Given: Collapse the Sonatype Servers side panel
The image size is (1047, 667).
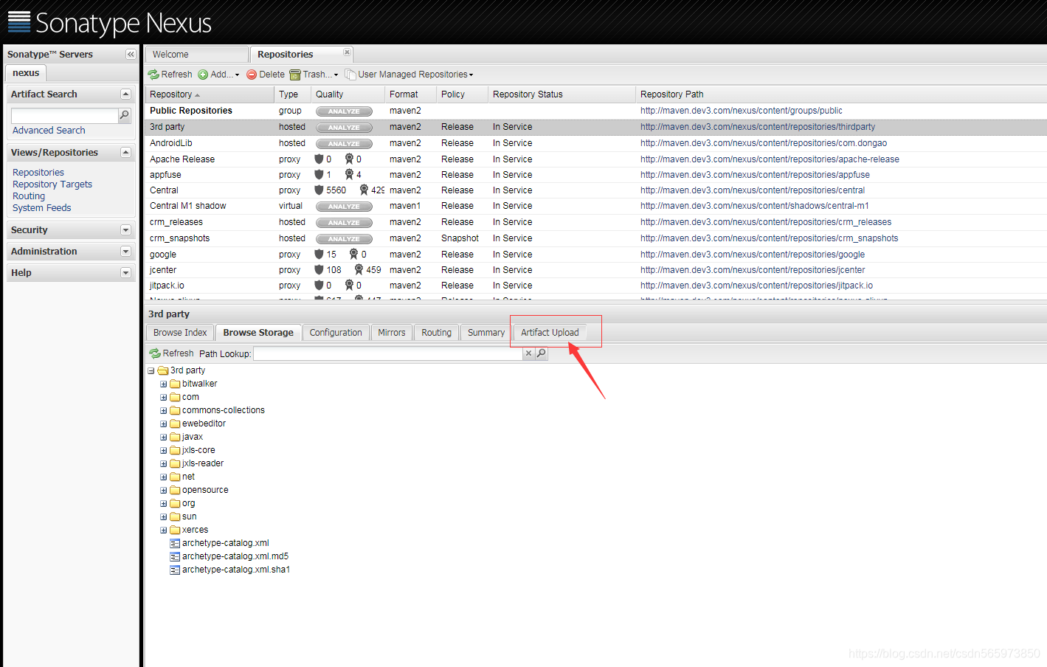Looking at the screenshot, I should coord(131,55).
